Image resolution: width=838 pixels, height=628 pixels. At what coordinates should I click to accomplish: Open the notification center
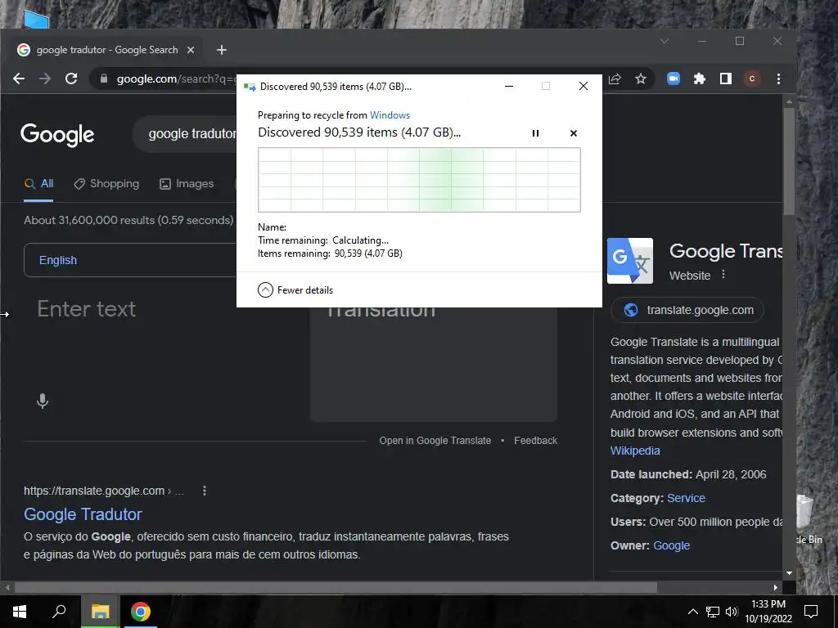pos(811,612)
